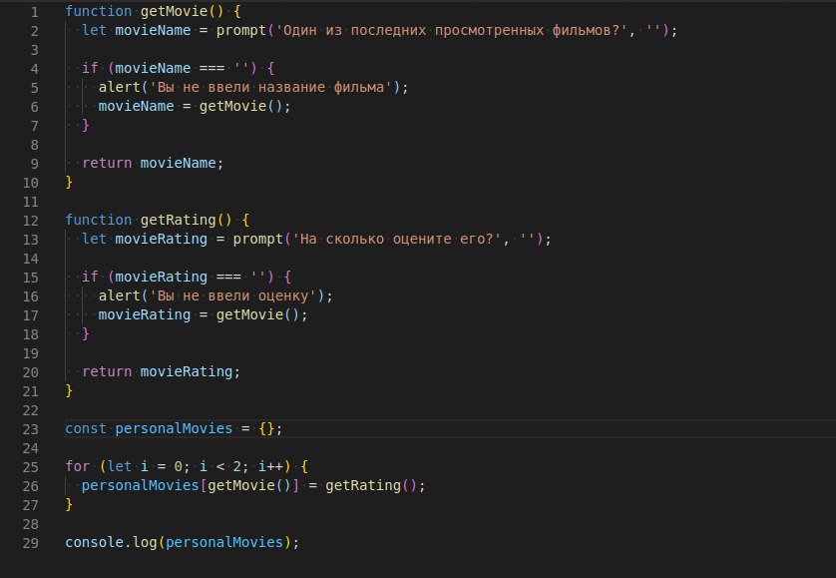Image resolution: width=836 pixels, height=578 pixels.
Task: Click line number 11 in the gutter
Action: 31,203
